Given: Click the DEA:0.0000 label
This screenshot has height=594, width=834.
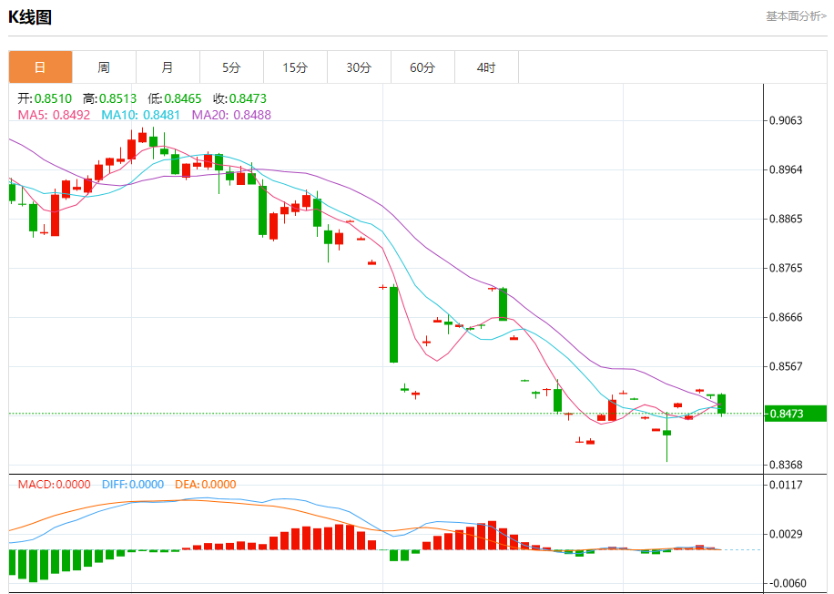Looking at the screenshot, I should [205, 485].
